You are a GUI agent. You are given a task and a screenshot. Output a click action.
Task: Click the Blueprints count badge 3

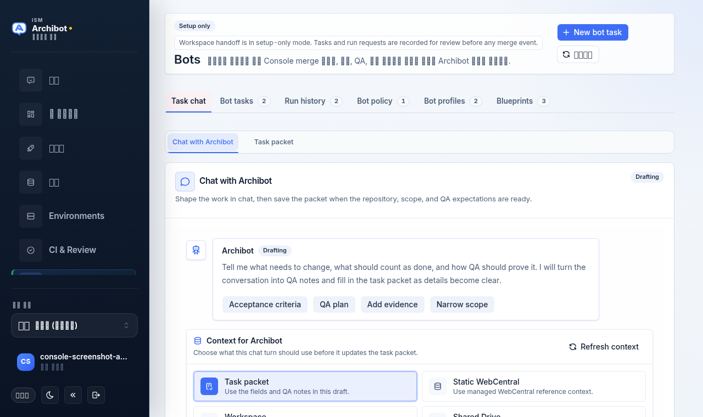tap(544, 102)
